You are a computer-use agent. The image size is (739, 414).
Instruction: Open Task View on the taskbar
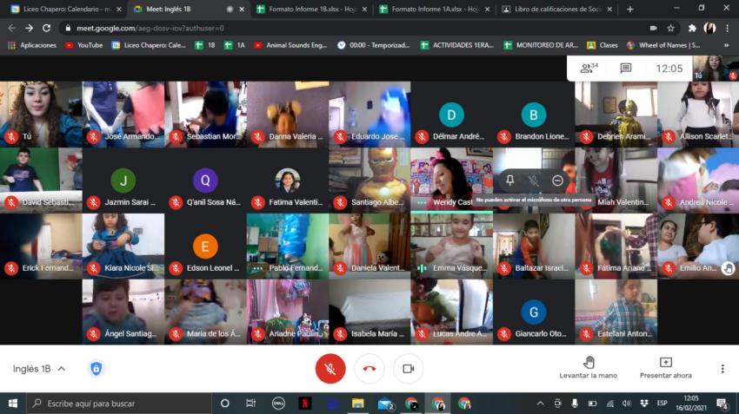click(251, 404)
